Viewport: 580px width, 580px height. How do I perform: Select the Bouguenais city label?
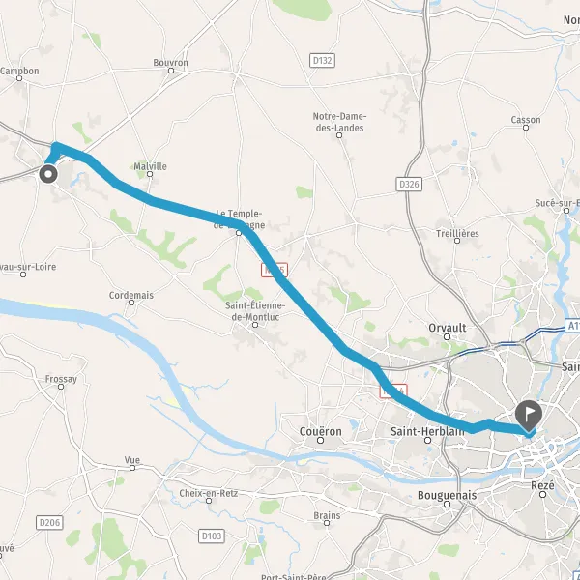pos(447,495)
